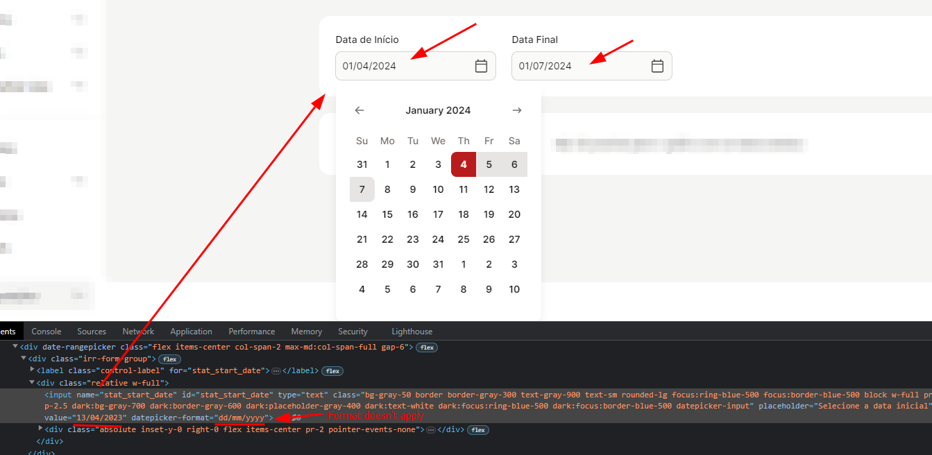932x455 pixels.
Task: Click the 01/07/2024 date input field
Action: [569, 65]
